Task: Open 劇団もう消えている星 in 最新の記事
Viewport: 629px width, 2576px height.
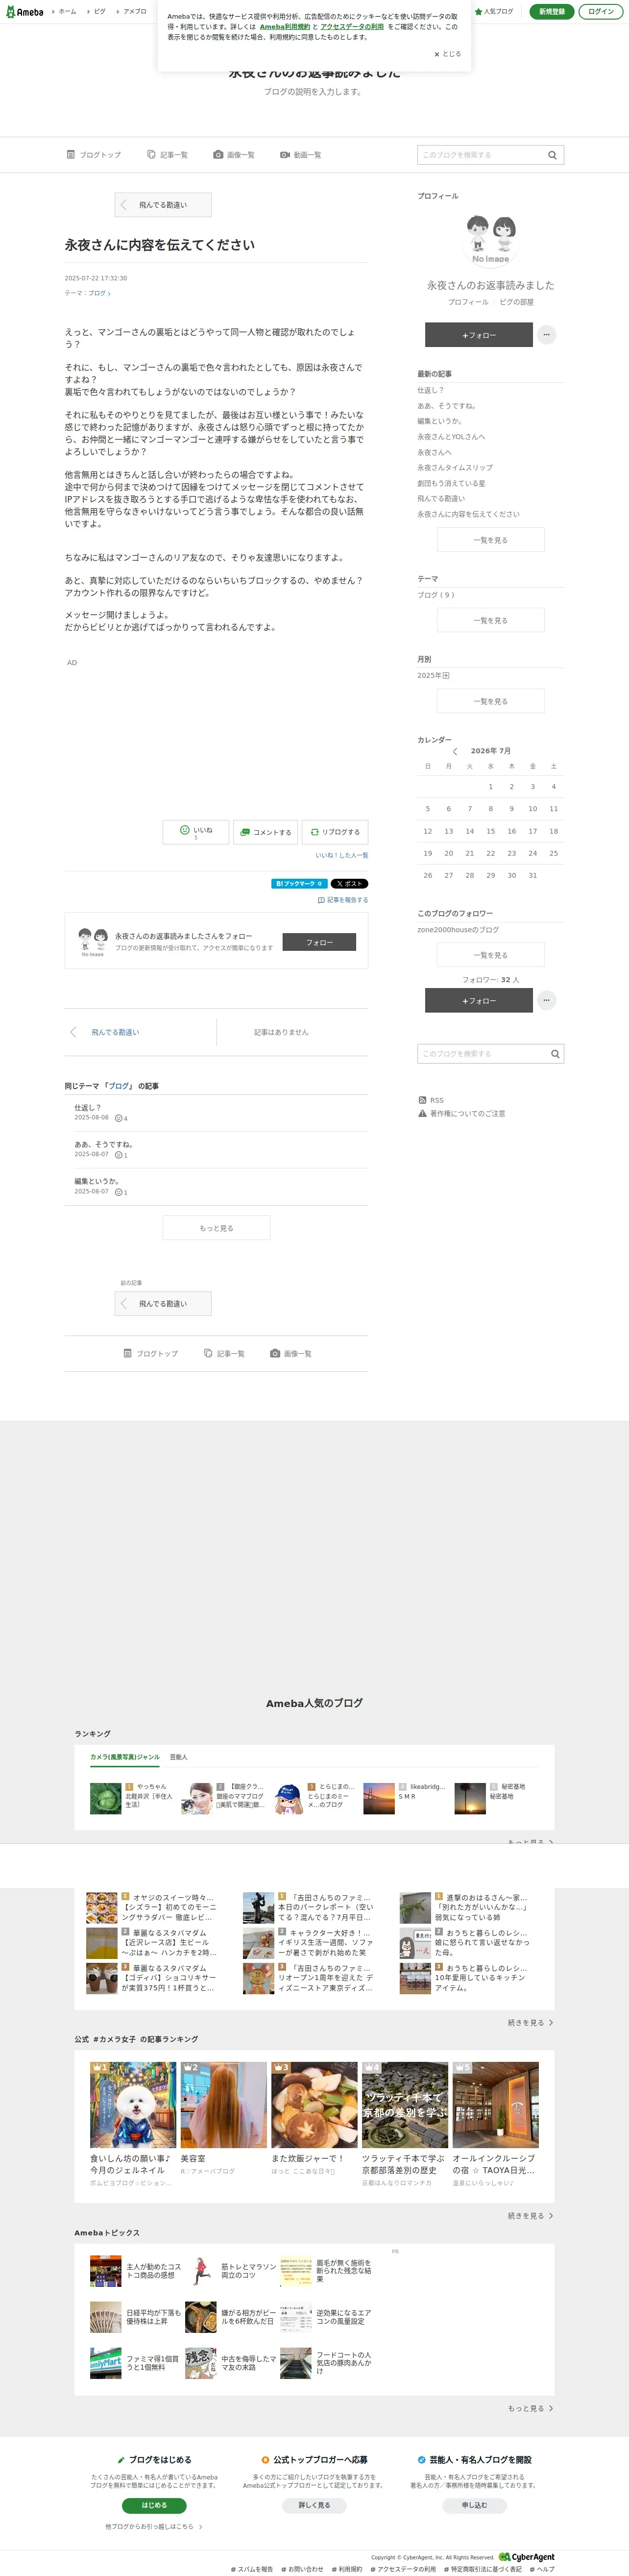Action: [x=451, y=483]
